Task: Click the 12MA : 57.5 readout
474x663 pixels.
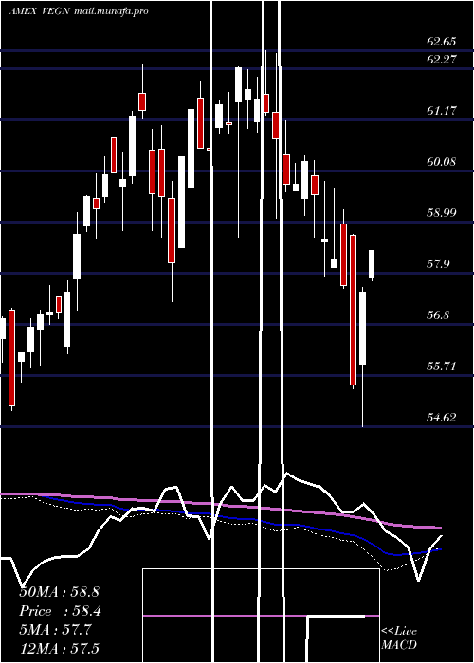Action: click(x=59, y=649)
